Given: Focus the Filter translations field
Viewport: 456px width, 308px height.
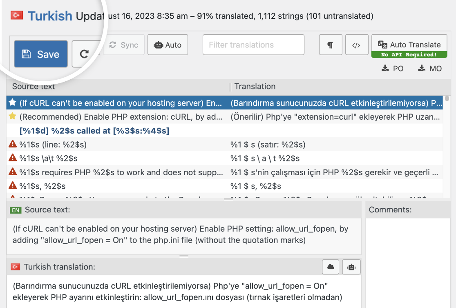Looking at the screenshot, I should (253, 45).
